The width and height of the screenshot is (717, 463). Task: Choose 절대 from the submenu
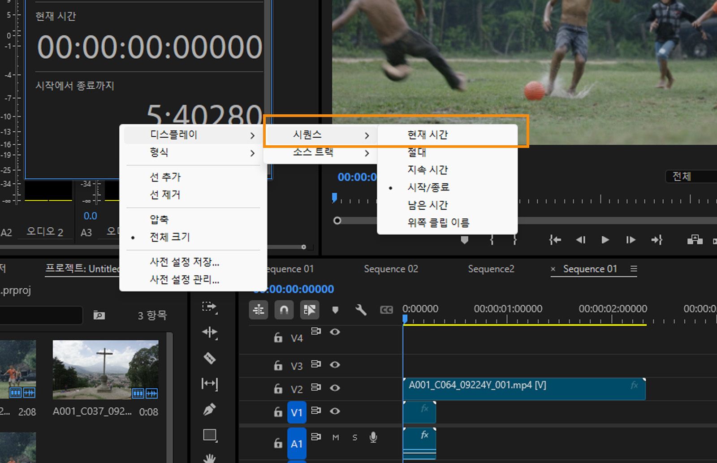(x=447, y=152)
